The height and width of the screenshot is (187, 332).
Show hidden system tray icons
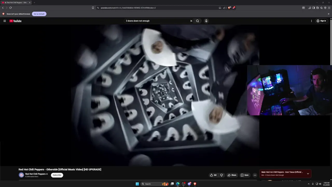coord(308,184)
